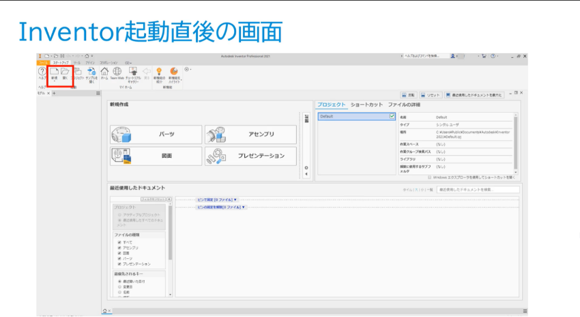Click the 新機能の紹介 lightbulb icon

159,72
